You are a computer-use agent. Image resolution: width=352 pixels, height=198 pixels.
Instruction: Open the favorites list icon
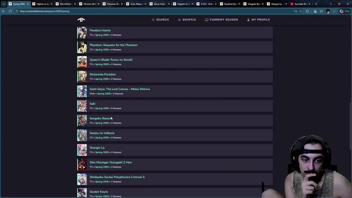click(321, 11)
